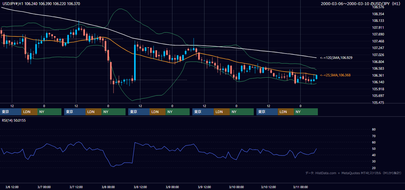Click RSI axis level 50
Screen dimensions: 405x190
point(374,149)
